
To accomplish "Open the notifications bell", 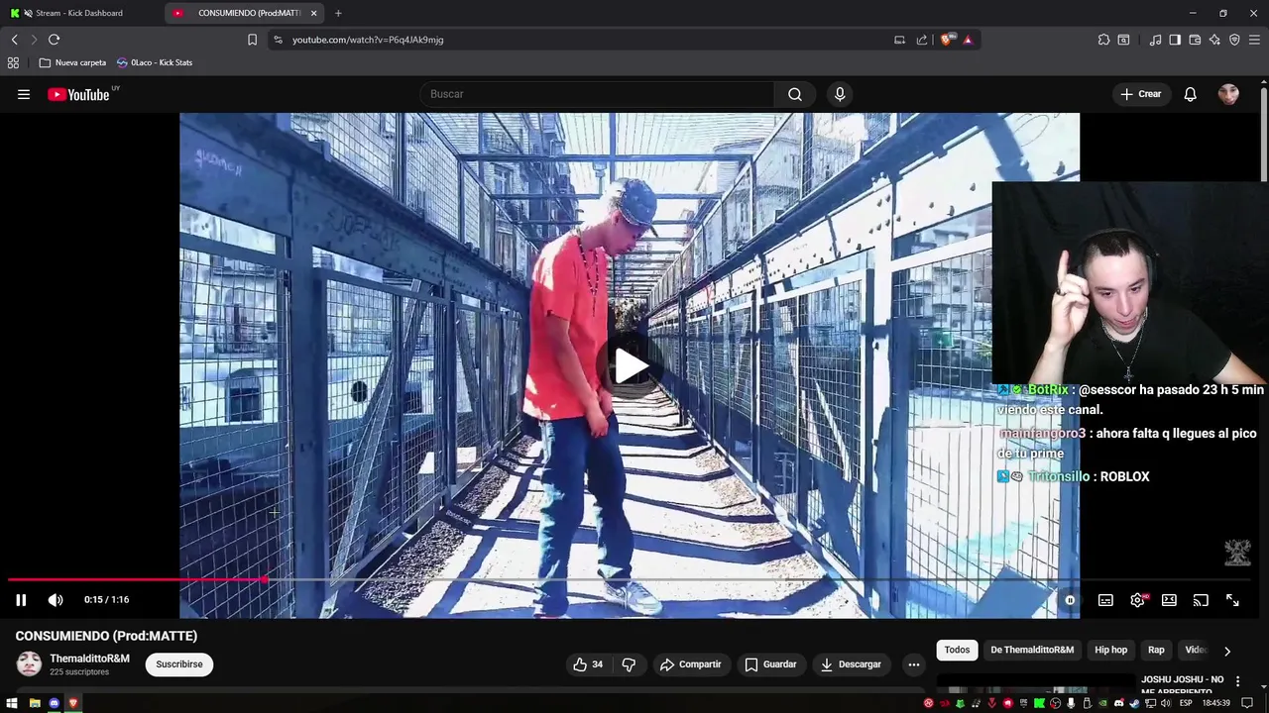I will click(x=1190, y=94).
